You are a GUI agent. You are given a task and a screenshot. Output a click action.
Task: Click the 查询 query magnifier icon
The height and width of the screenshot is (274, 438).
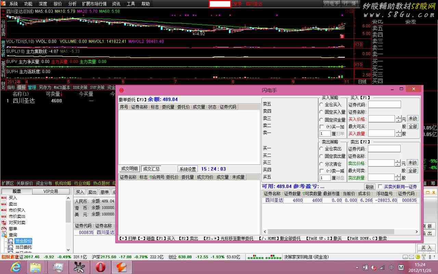tap(4, 235)
